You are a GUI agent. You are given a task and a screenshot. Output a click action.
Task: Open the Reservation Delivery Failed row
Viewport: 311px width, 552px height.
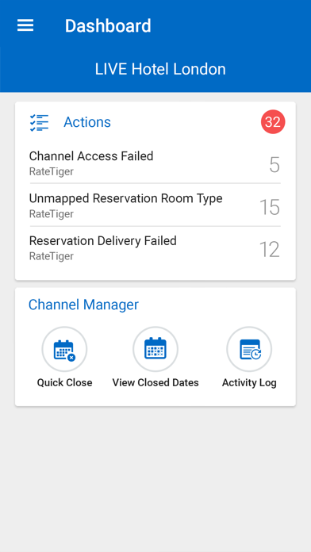(x=155, y=248)
